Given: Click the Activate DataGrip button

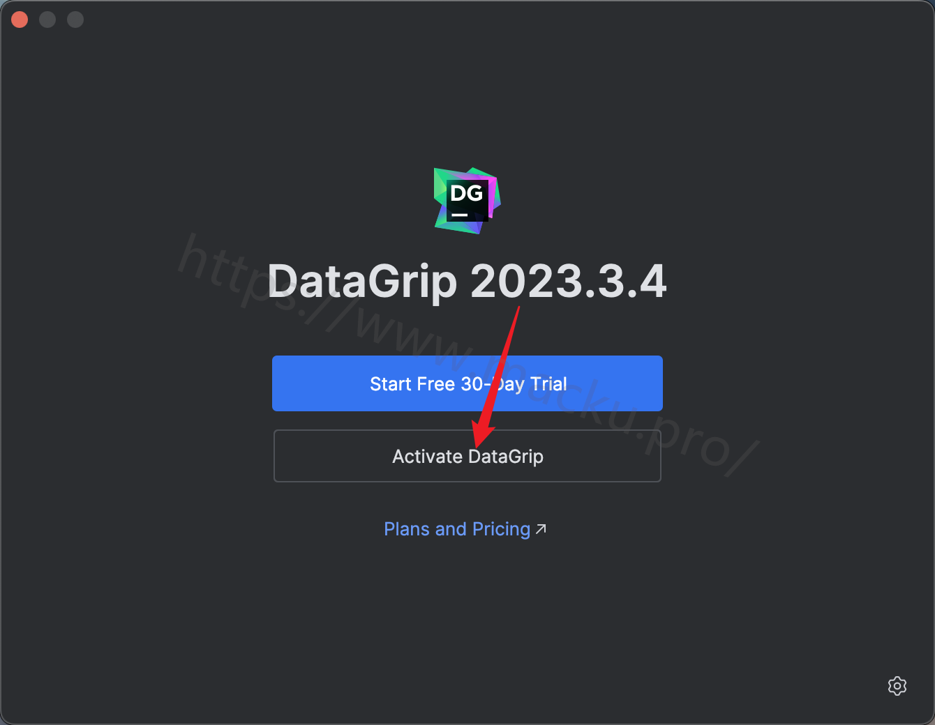Looking at the screenshot, I should coord(467,456).
